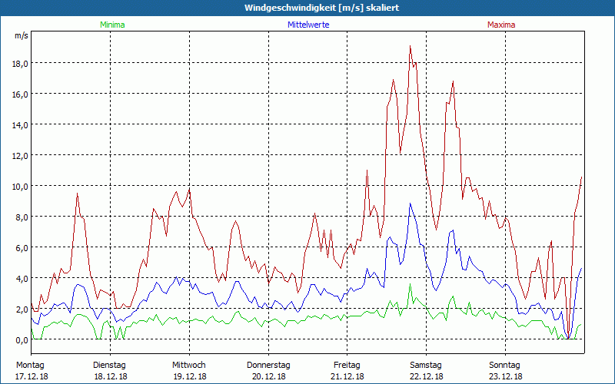Click the highest blue peak near Samstag

[411, 204]
